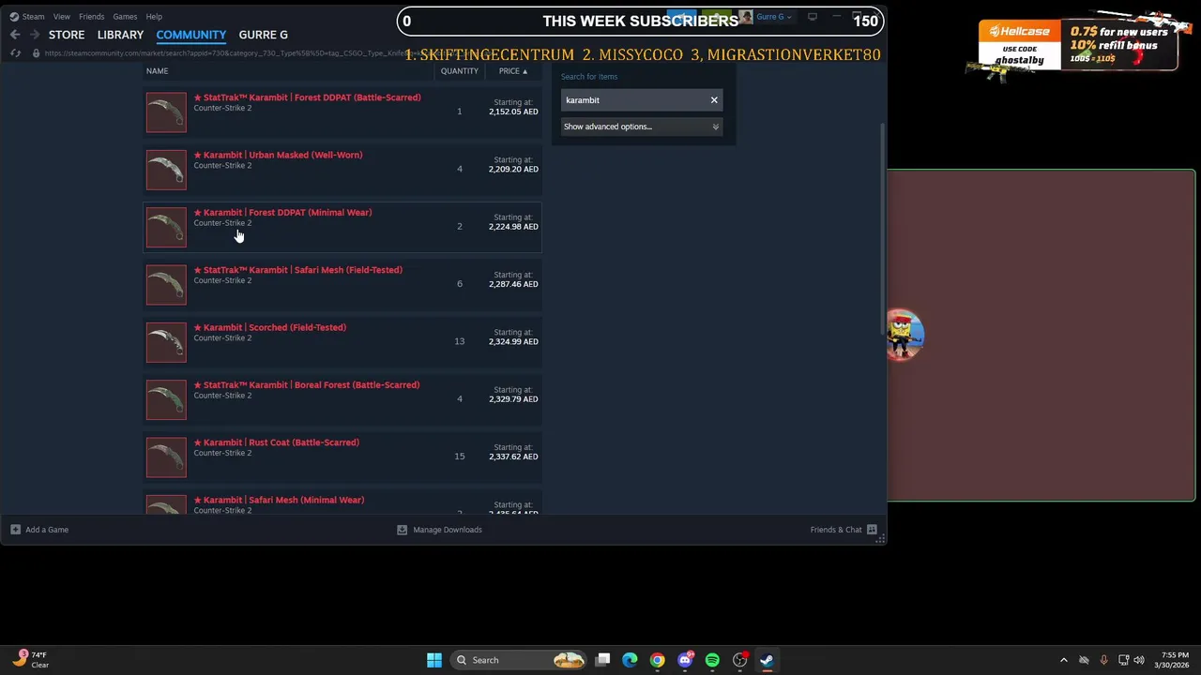This screenshot has height=675, width=1201.
Task: Go to the STORE tab
Action: tap(67, 35)
